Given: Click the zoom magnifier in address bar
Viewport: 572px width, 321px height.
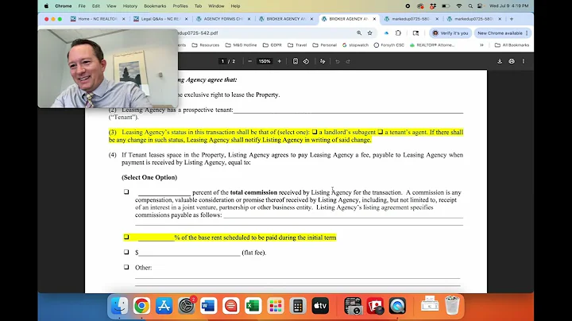Looking at the screenshot, I should (359, 33).
